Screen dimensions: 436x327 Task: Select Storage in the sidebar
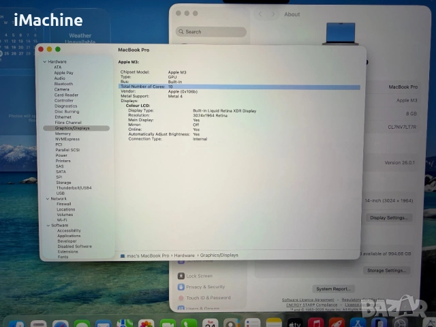tap(63, 183)
